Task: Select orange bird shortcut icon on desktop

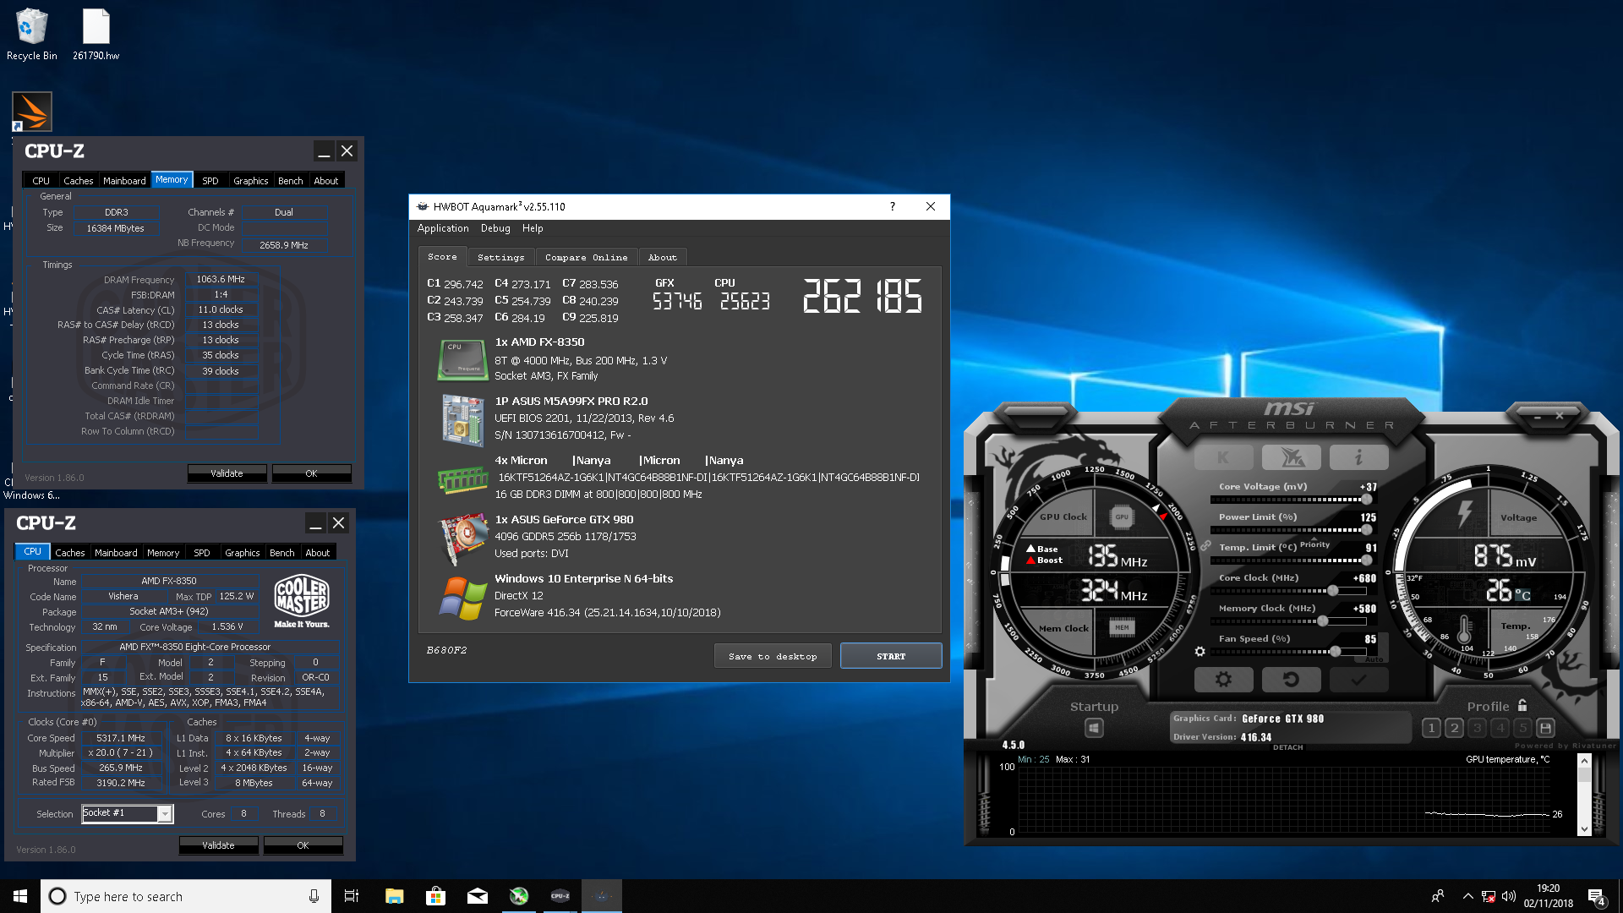Action: pyautogui.click(x=32, y=112)
